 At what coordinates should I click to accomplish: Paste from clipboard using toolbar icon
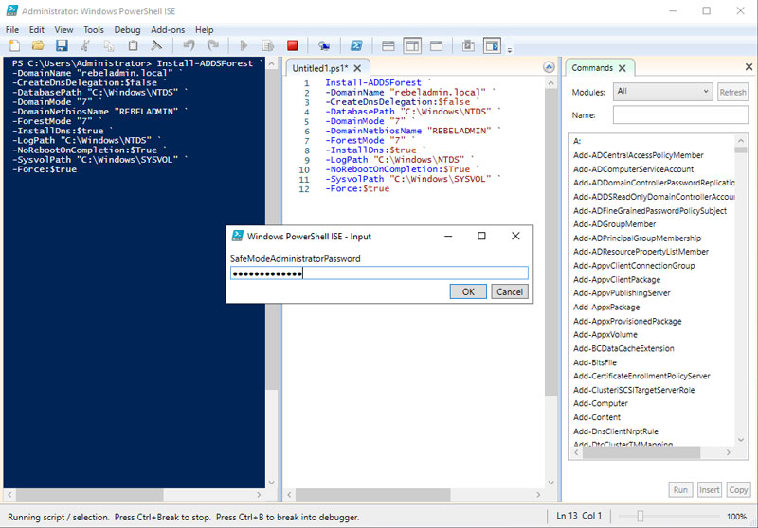133,45
